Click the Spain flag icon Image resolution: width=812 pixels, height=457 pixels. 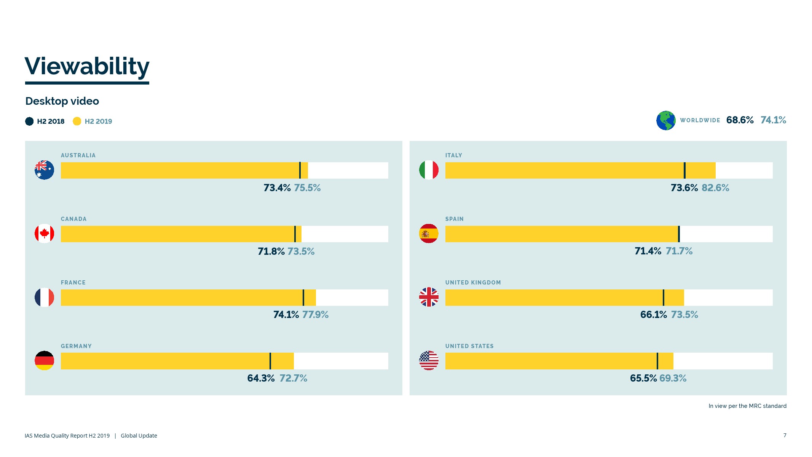429,233
